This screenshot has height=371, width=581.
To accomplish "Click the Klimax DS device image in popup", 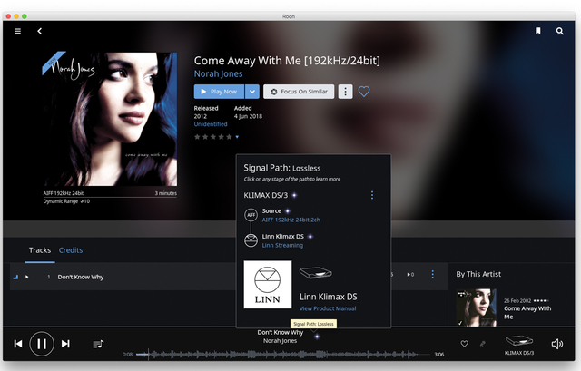I will (315, 273).
